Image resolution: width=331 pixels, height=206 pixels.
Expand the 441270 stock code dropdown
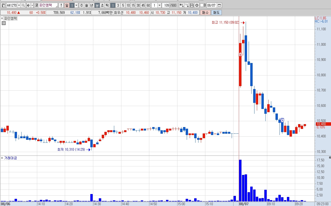click(19, 5)
